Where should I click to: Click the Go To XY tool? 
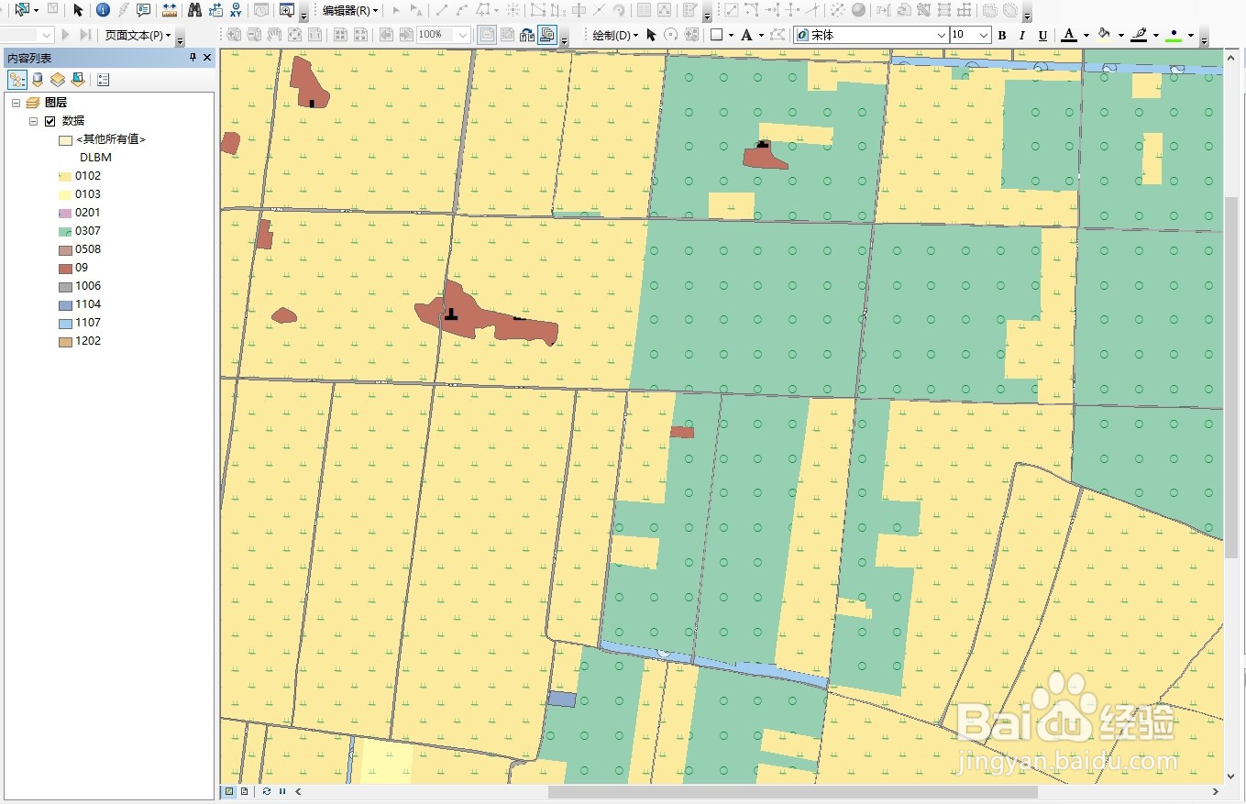[x=237, y=10]
